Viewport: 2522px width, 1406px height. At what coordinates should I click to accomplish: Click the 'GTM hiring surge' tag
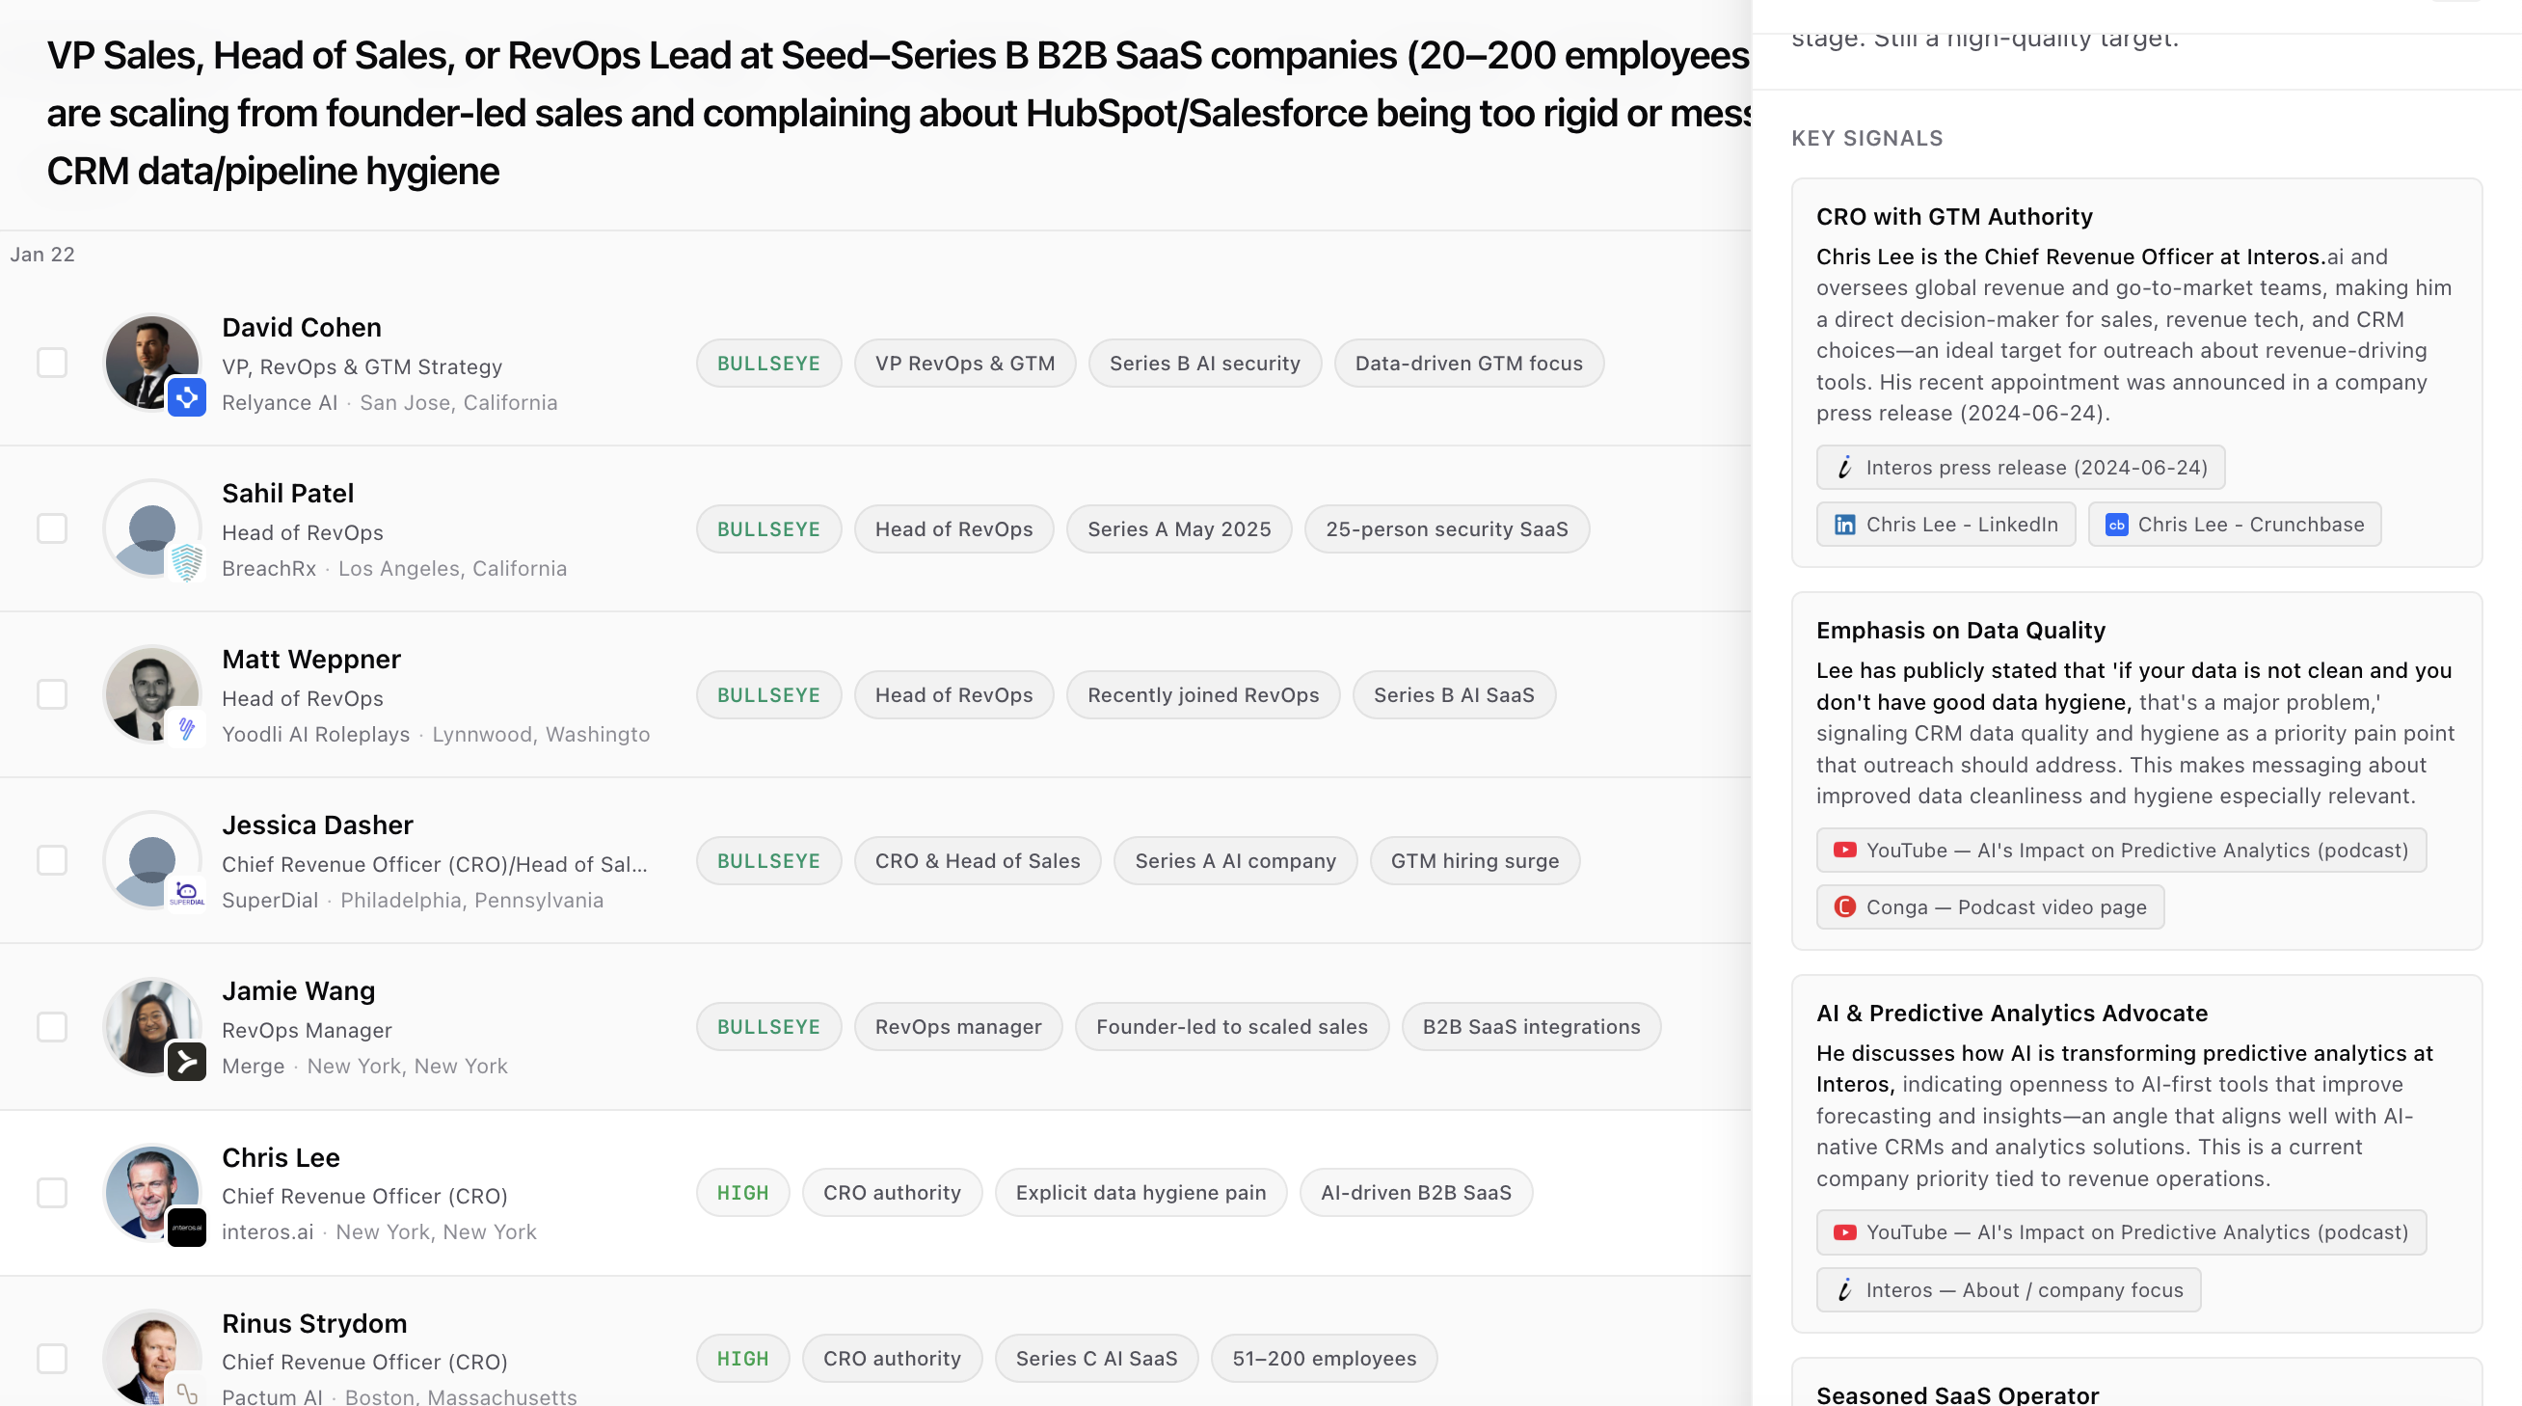pos(1474,860)
